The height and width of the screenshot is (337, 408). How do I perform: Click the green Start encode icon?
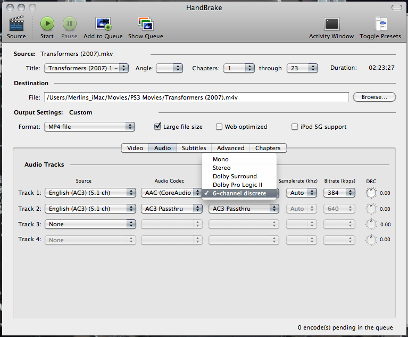coord(47,24)
